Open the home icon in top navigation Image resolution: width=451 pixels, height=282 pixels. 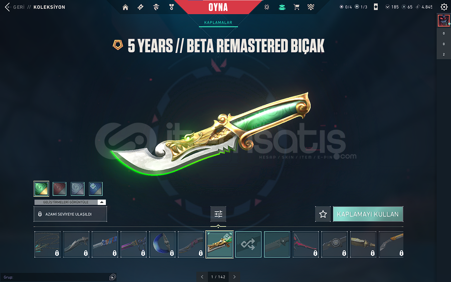click(125, 7)
